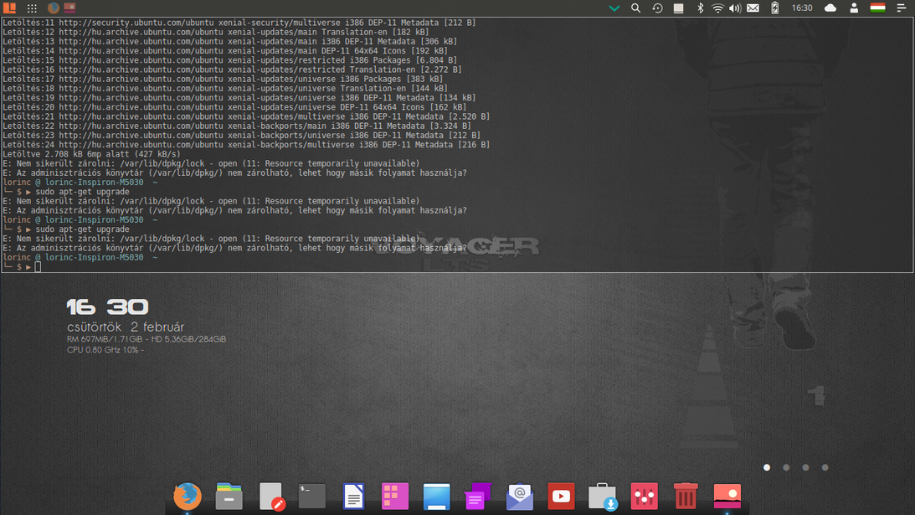This screenshot has height=515, width=915.
Task: Open the image viewer sunset icon in dock
Action: 727,497
